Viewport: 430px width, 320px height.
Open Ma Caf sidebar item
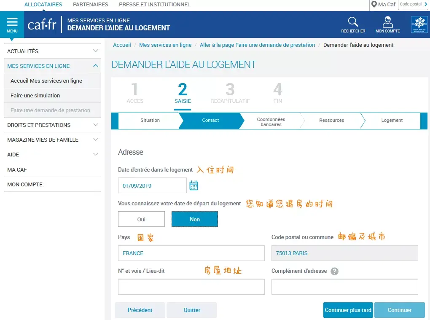point(52,170)
